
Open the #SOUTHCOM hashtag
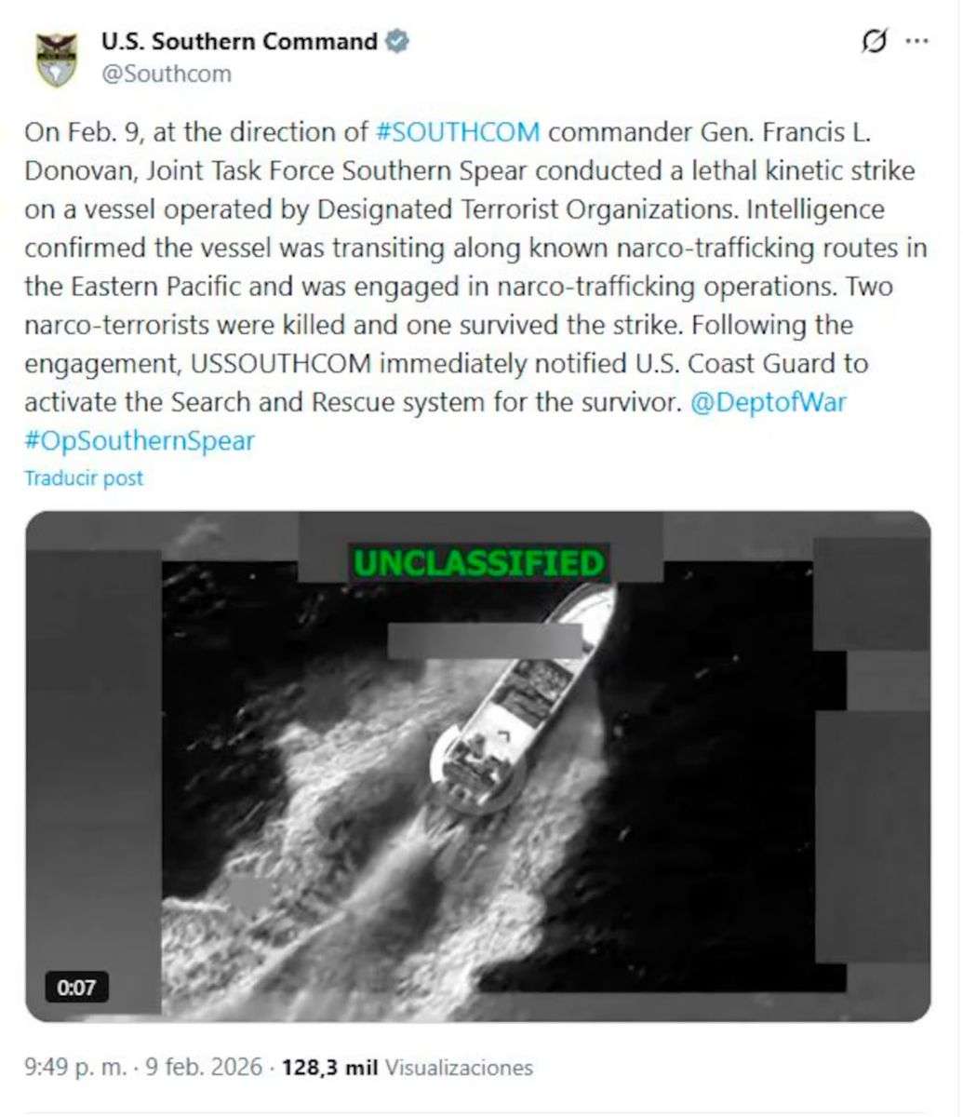458,131
